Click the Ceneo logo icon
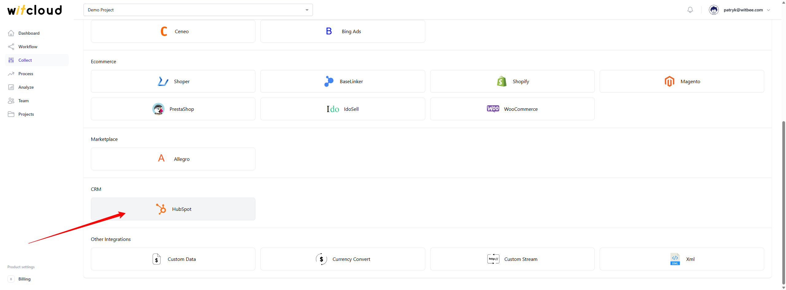Viewport: 786px width, 290px height. pyautogui.click(x=164, y=31)
